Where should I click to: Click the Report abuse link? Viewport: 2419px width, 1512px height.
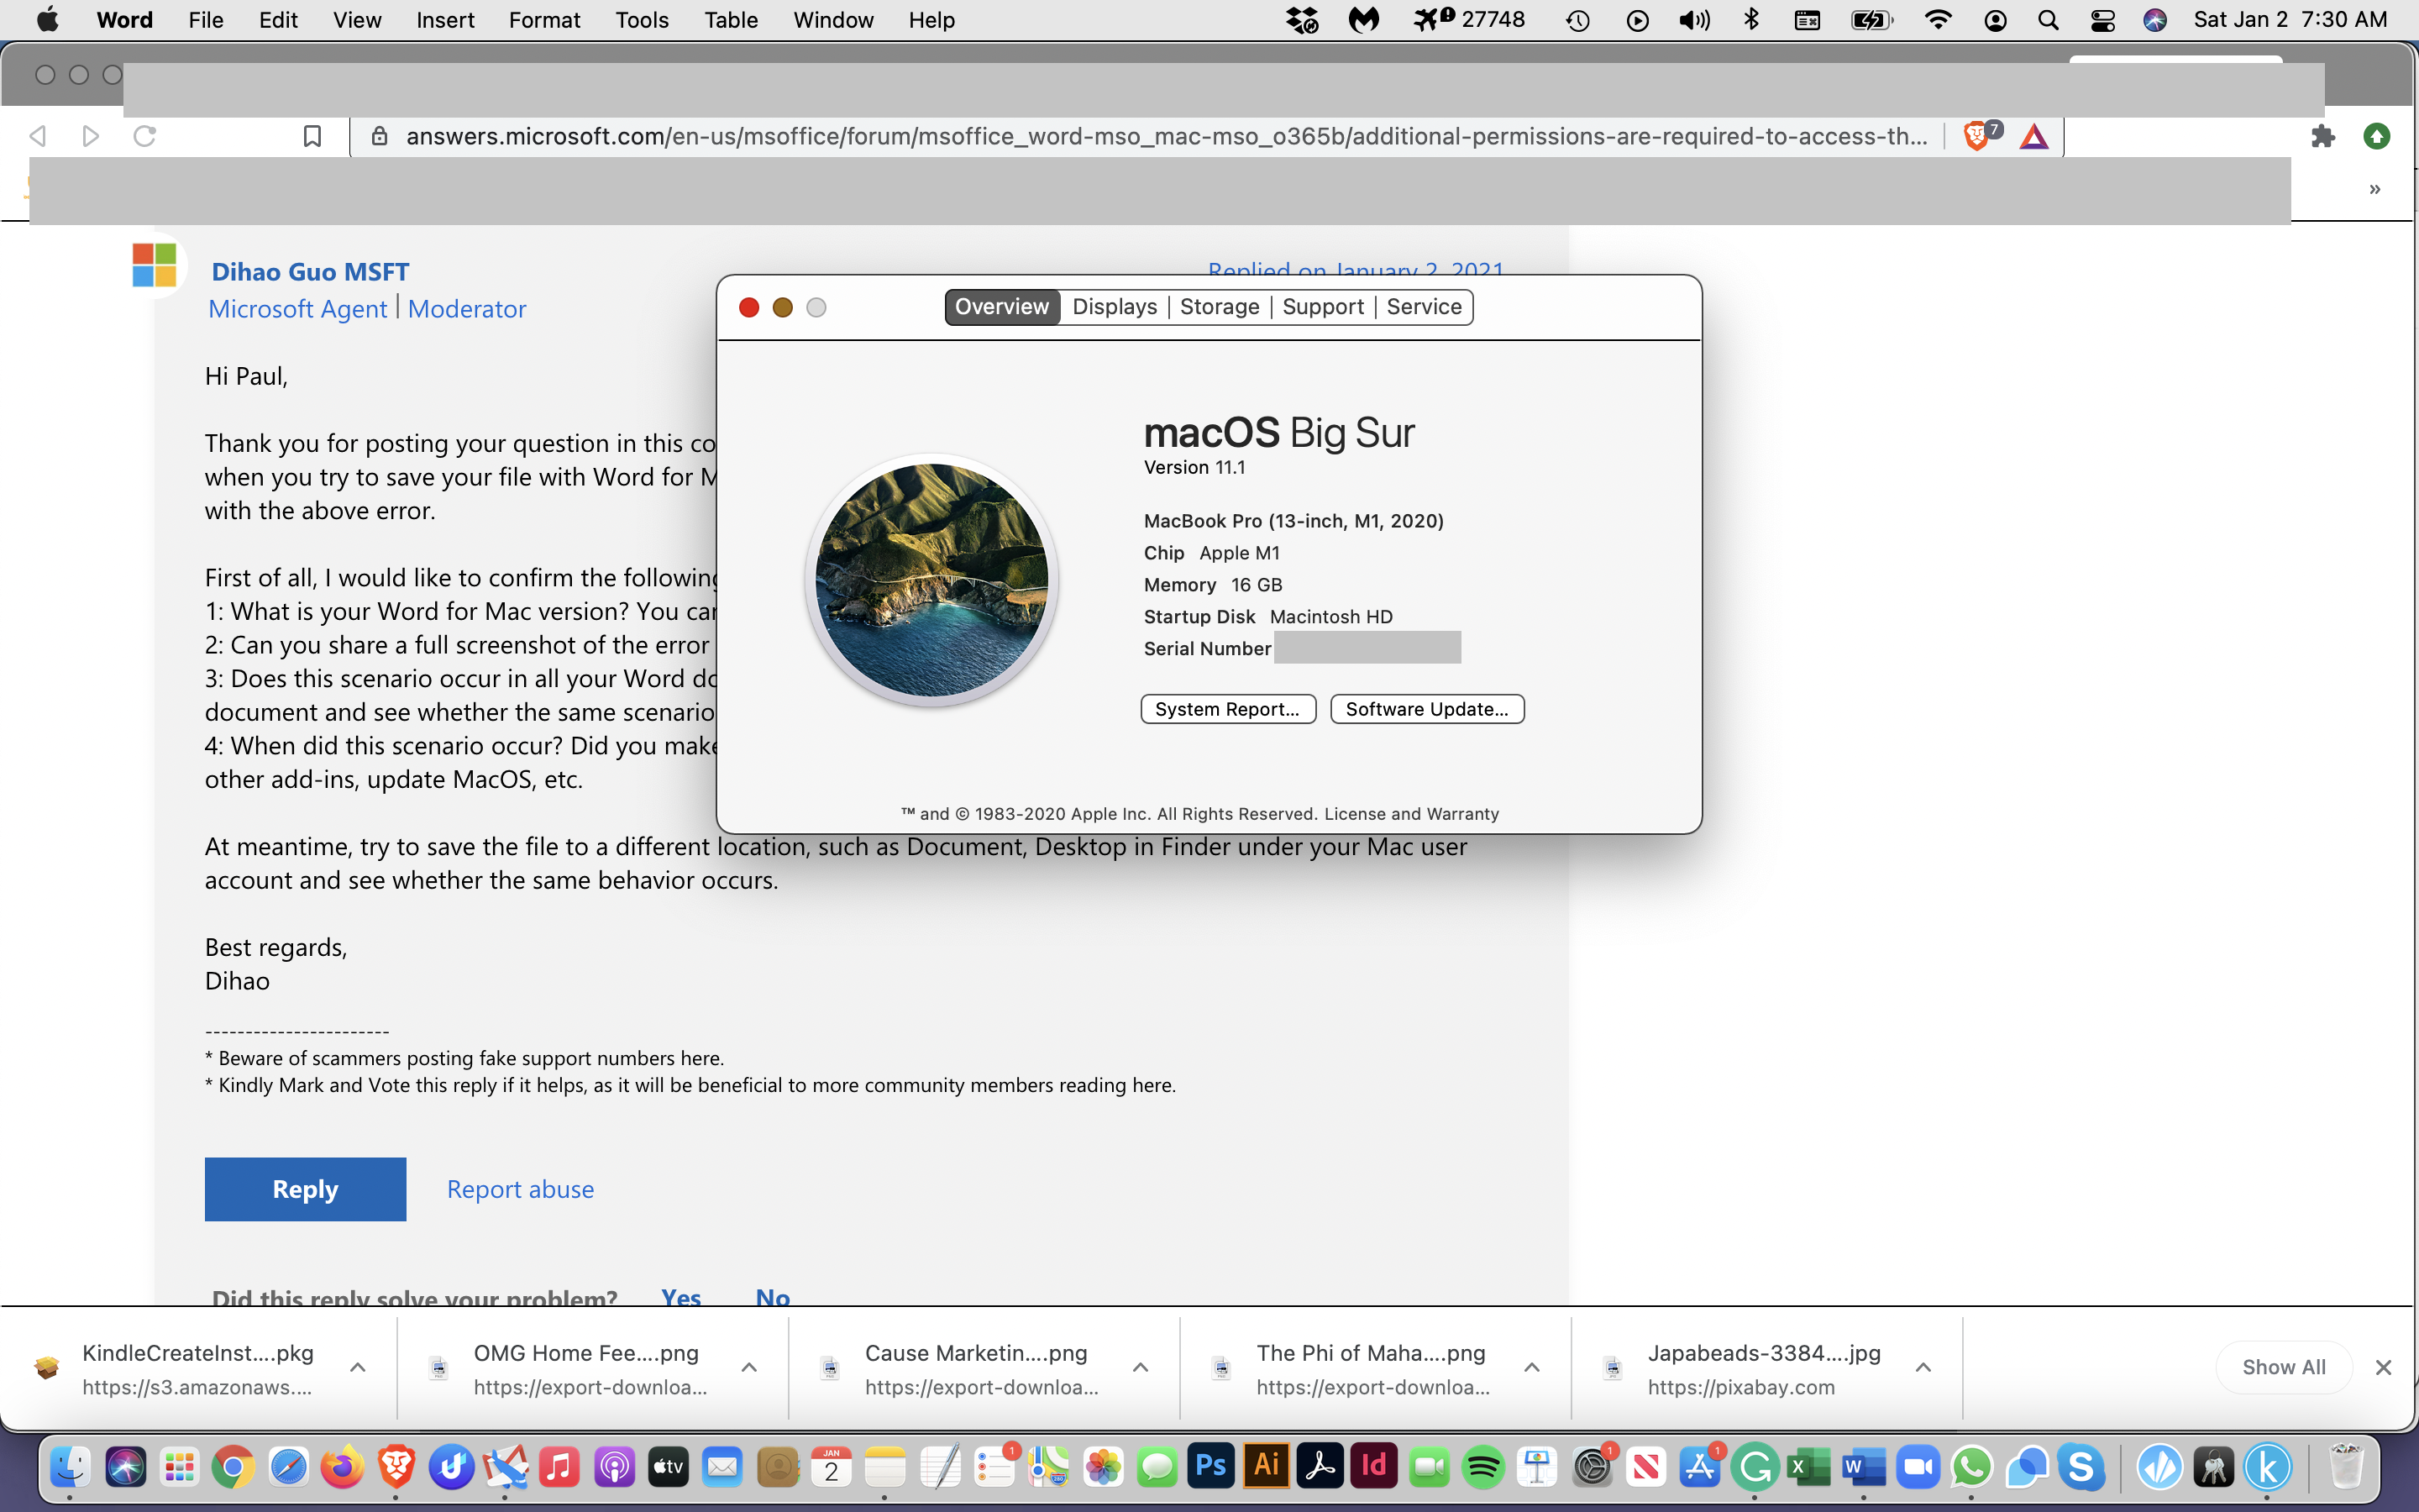519,1189
